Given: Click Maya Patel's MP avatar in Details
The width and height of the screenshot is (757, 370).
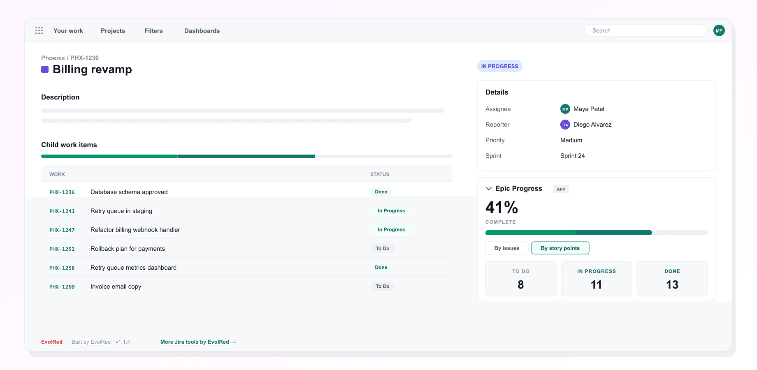Looking at the screenshot, I should 565,109.
